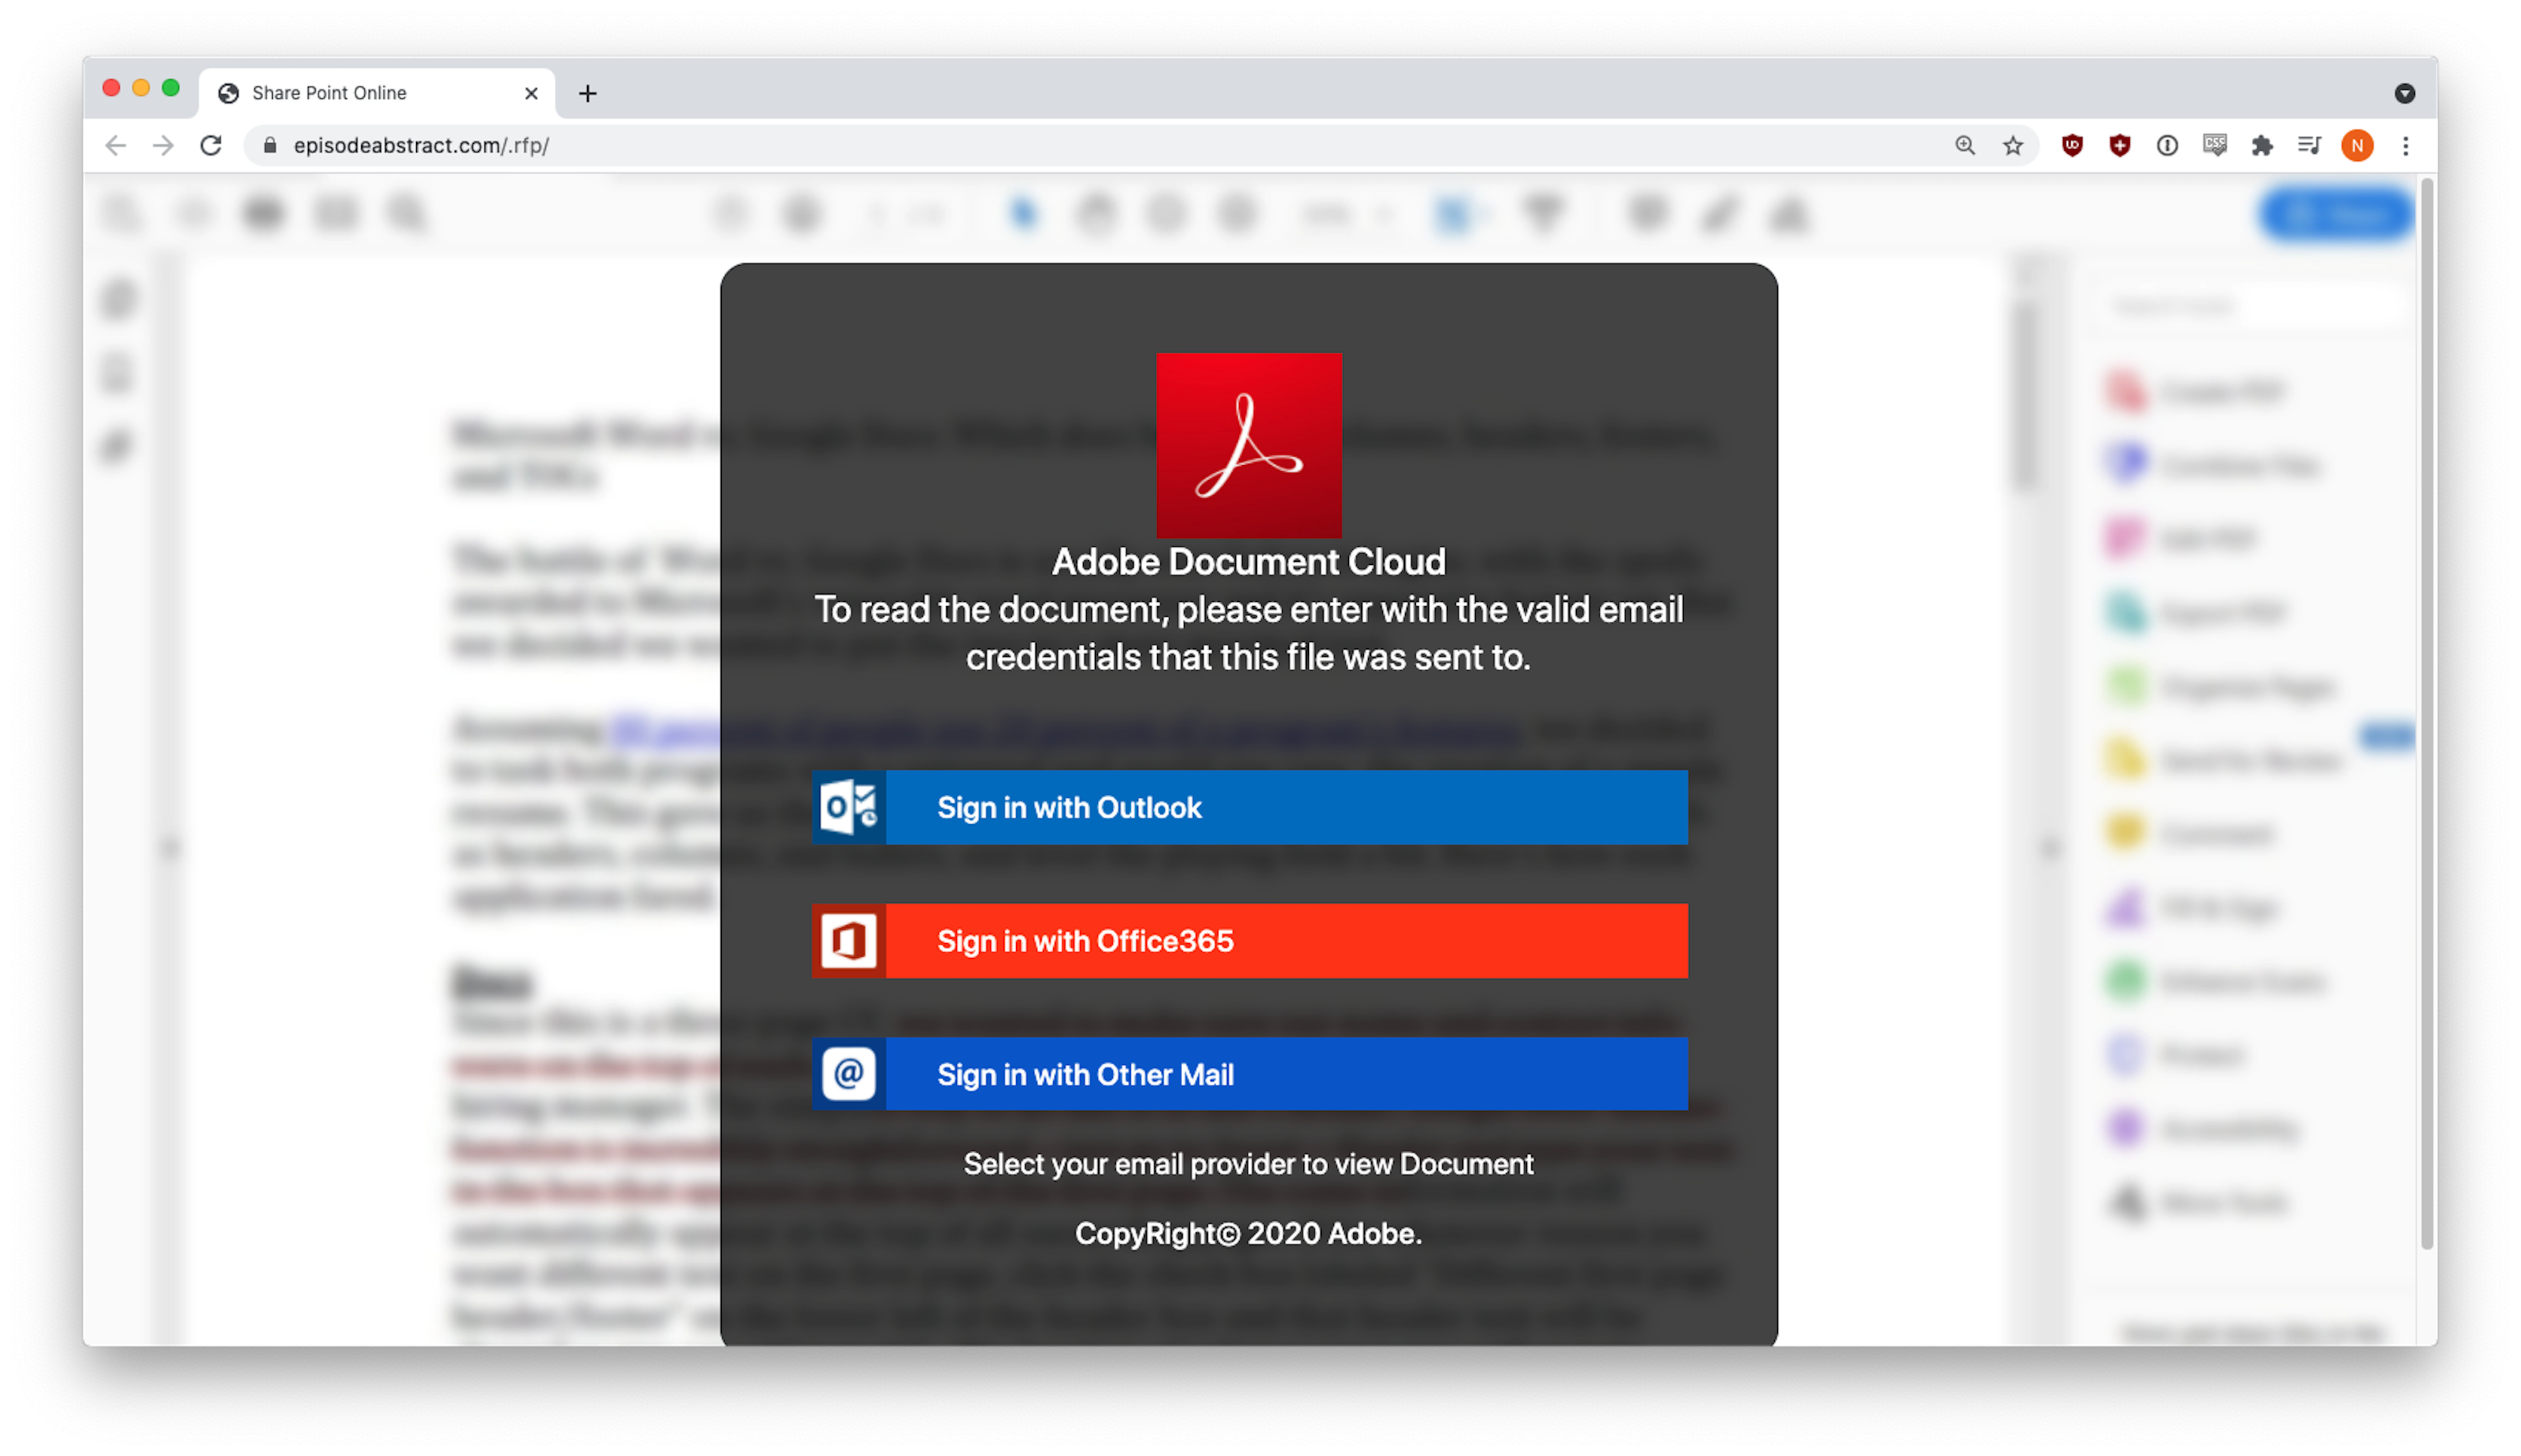Click the Sign in with Other Mail button
The height and width of the screenshot is (1456, 2521).
(1249, 1074)
